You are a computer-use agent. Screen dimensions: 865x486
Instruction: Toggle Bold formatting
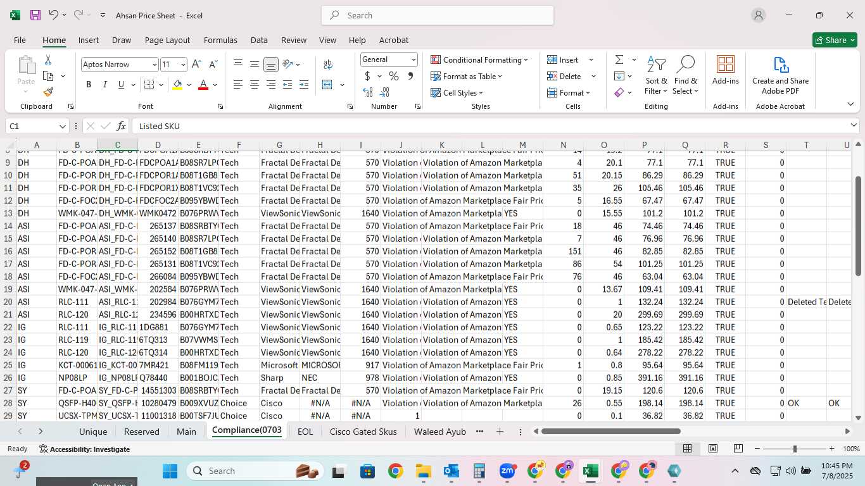pos(89,85)
